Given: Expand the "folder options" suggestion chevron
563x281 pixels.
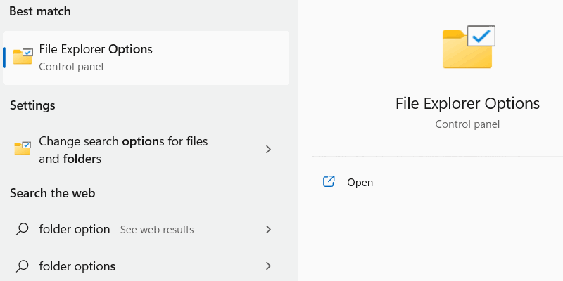Looking at the screenshot, I should click(x=268, y=266).
